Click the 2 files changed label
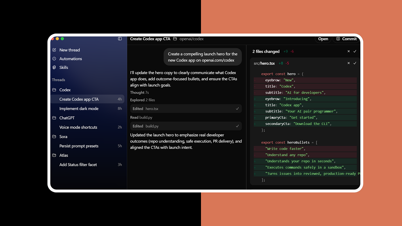Image resolution: width=402 pixels, height=226 pixels. 266,51
